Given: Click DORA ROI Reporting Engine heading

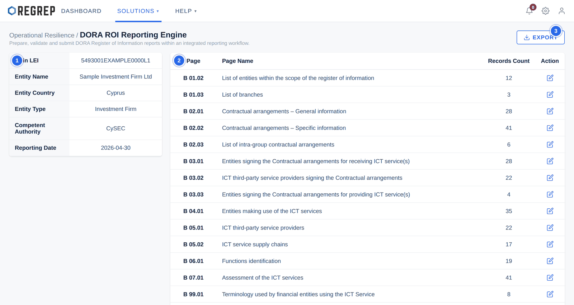Looking at the screenshot, I should tap(133, 35).
